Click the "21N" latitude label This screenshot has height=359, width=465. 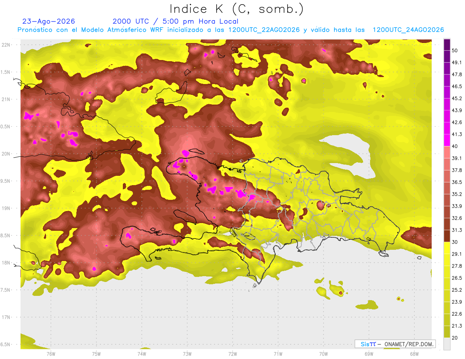tap(7, 99)
